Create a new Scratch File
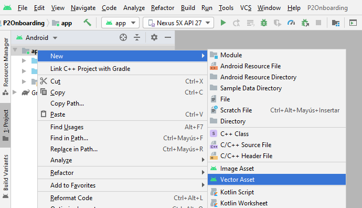 click(276, 110)
